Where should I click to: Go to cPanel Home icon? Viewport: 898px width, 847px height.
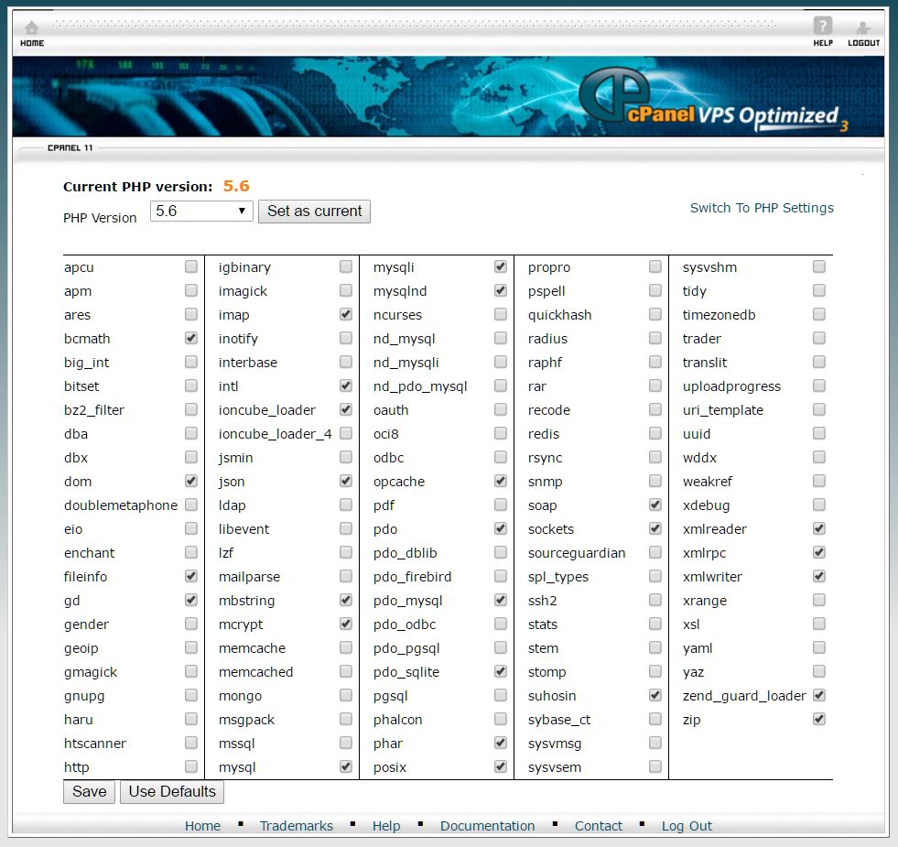(x=32, y=34)
